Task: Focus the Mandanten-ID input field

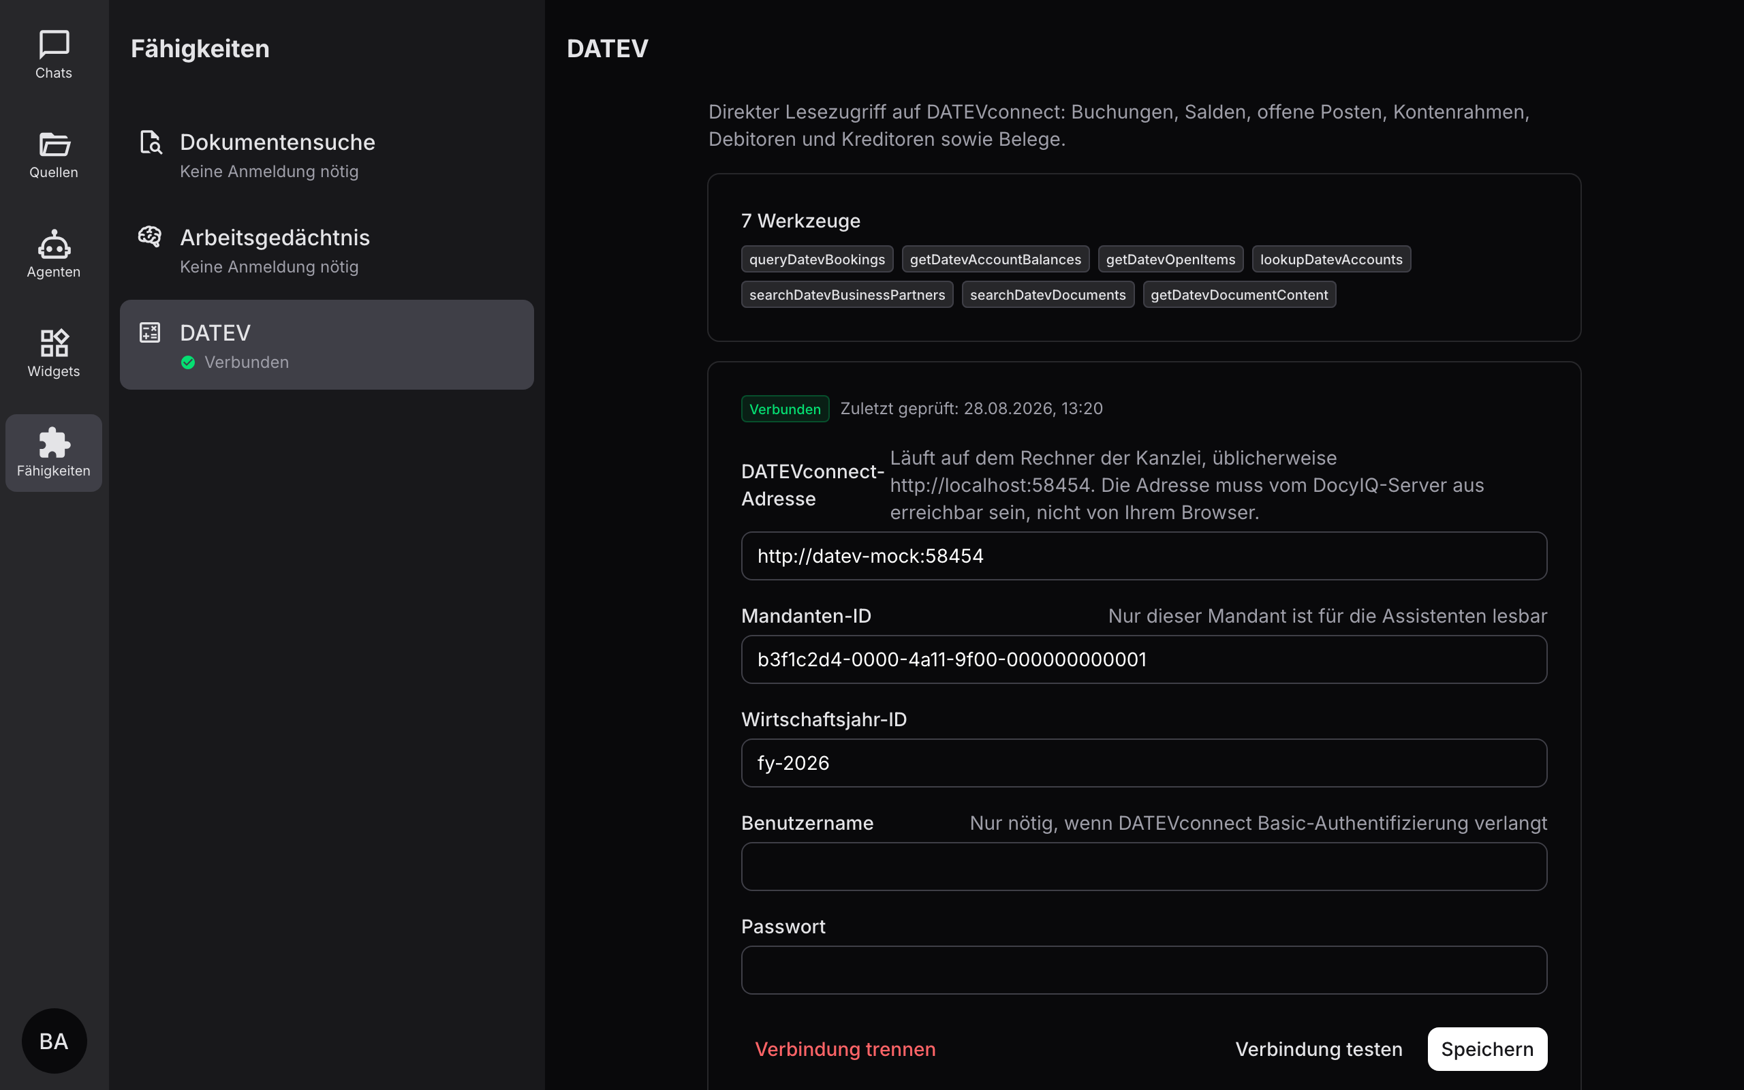Action: click(1144, 659)
